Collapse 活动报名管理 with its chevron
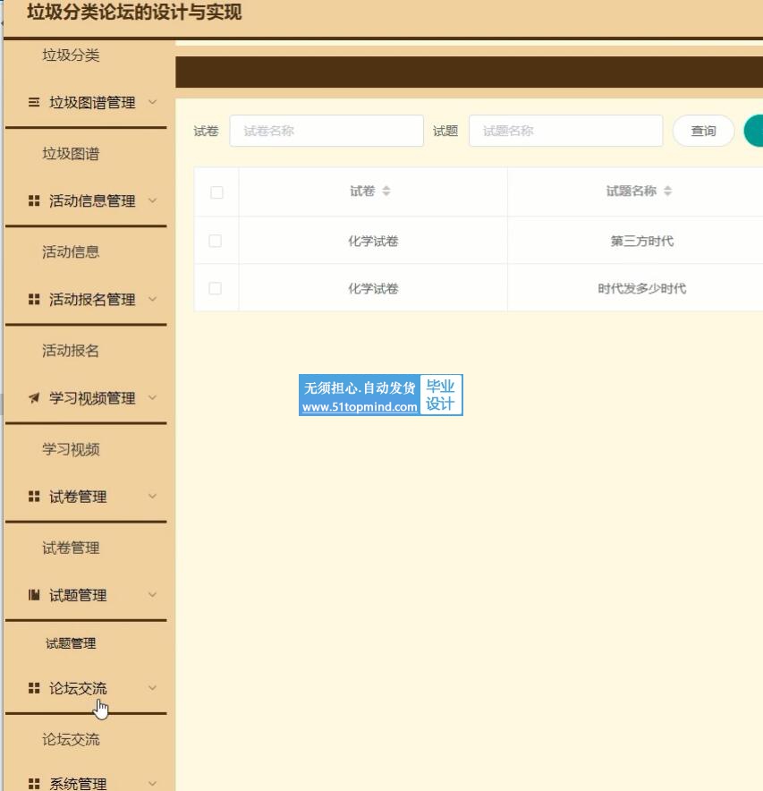The image size is (763, 791). (152, 299)
